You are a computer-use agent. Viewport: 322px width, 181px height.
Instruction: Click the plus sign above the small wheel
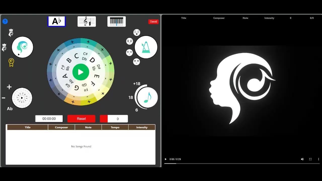click(x=9, y=87)
